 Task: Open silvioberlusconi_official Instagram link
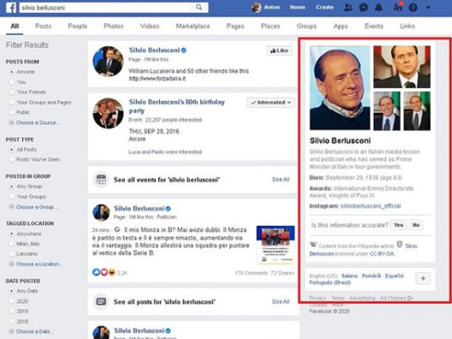click(x=371, y=206)
